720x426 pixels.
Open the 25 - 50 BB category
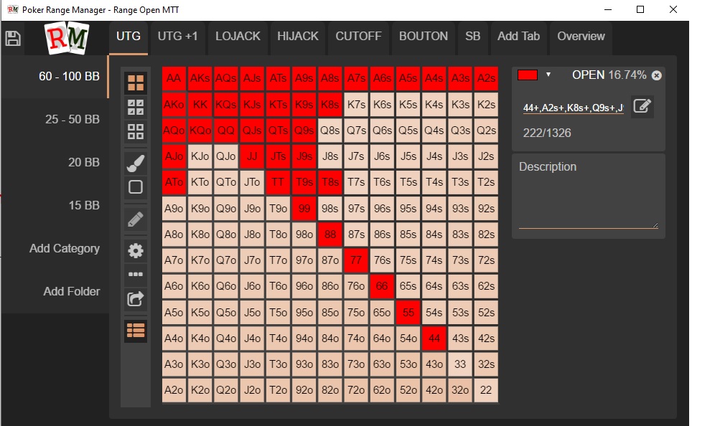72,119
